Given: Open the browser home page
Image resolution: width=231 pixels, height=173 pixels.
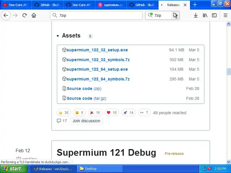Looking at the screenshot, I should (x=34, y=15).
